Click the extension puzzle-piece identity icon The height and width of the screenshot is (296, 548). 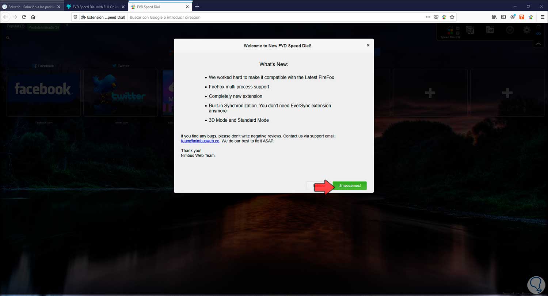(x=83, y=17)
